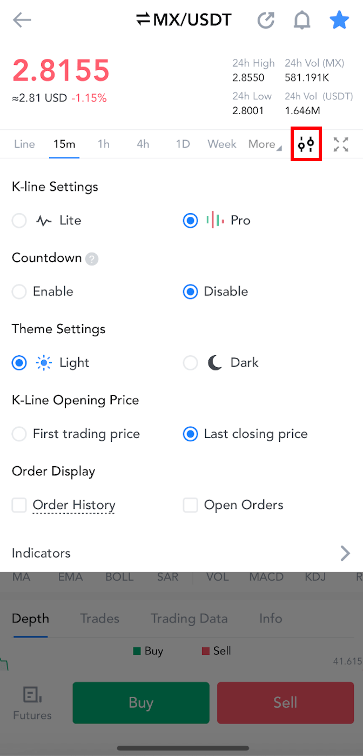Expand chart to fullscreen

pos(341,144)
